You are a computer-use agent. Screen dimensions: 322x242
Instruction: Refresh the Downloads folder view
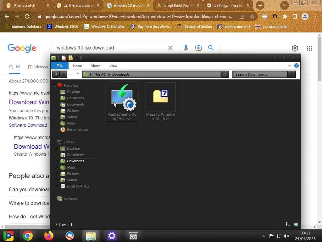tap(225, 74)
